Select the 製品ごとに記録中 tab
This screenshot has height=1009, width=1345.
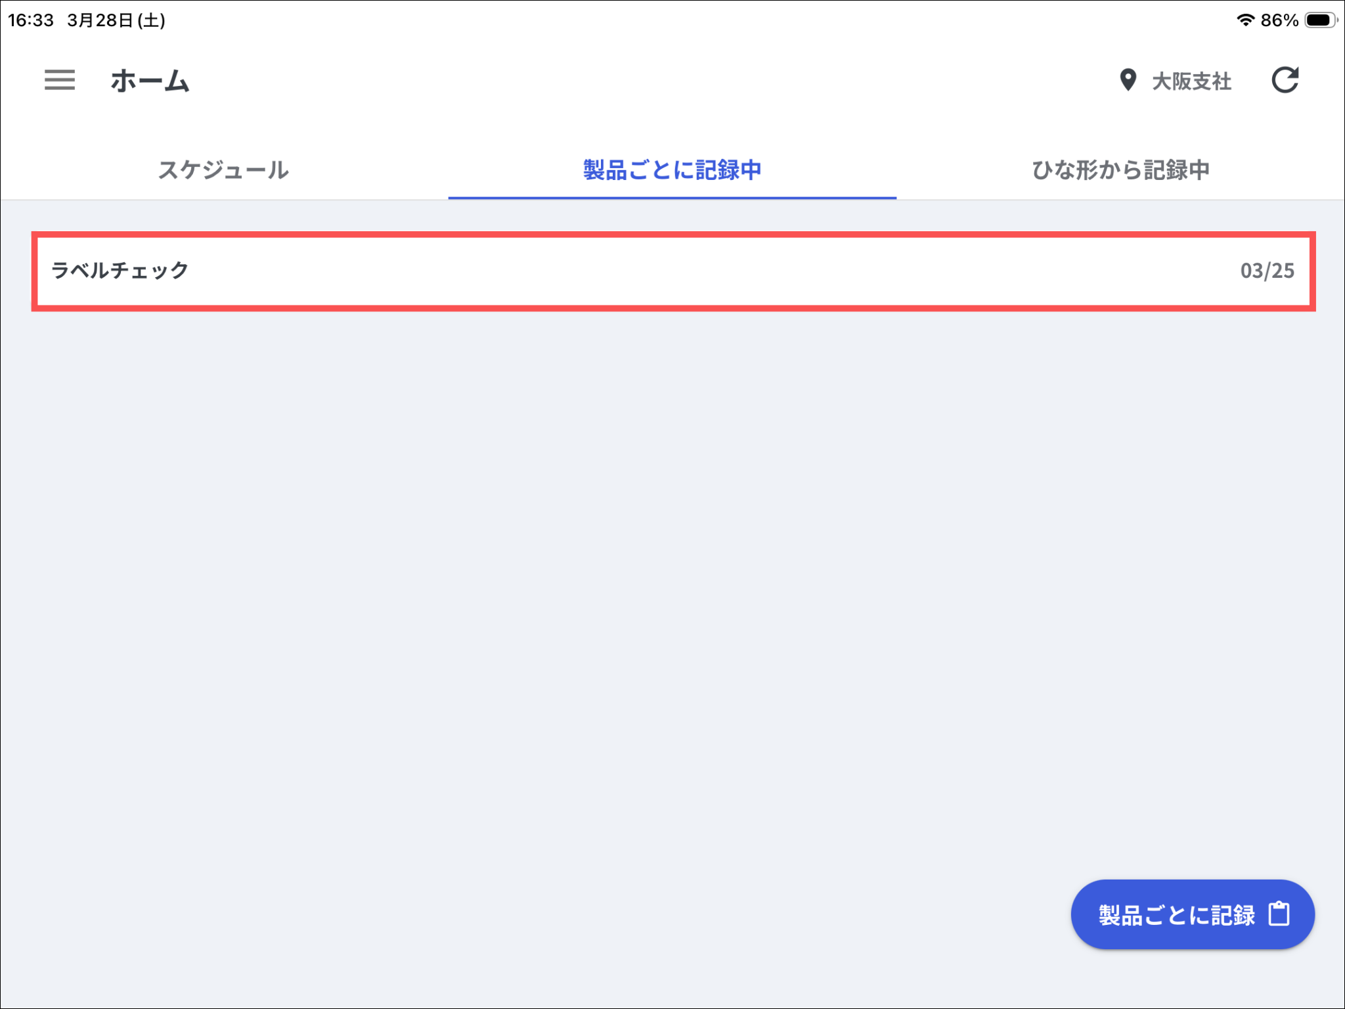pyautogui.click(x=672, y=170)
